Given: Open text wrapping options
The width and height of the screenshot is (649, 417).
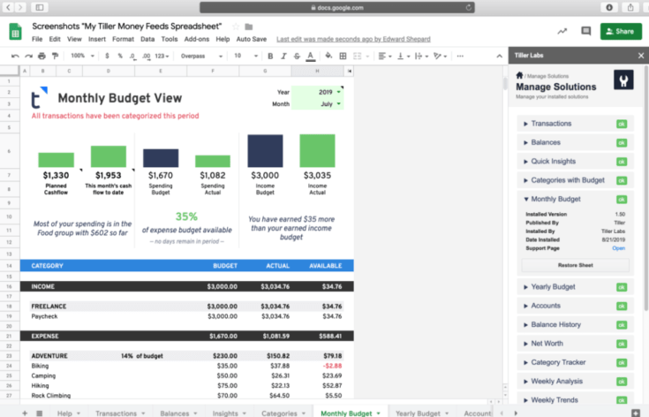Looking at the screenshot, I should point(421,56).
